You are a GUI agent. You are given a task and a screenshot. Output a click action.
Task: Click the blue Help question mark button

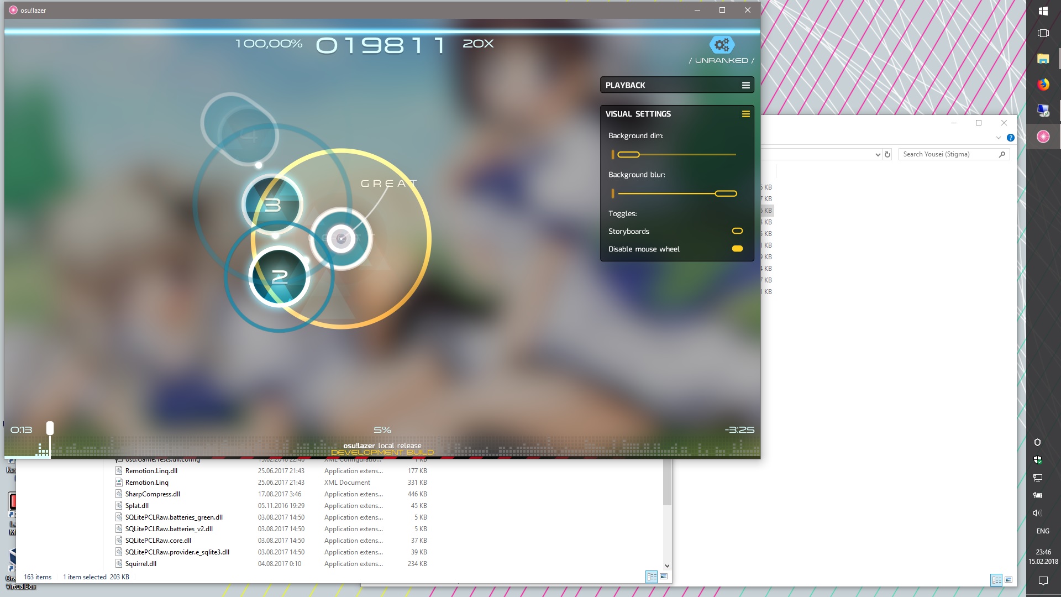pos(1011,137)
